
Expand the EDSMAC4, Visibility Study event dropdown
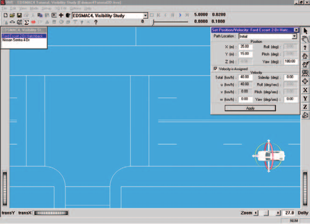coord(145,15)
